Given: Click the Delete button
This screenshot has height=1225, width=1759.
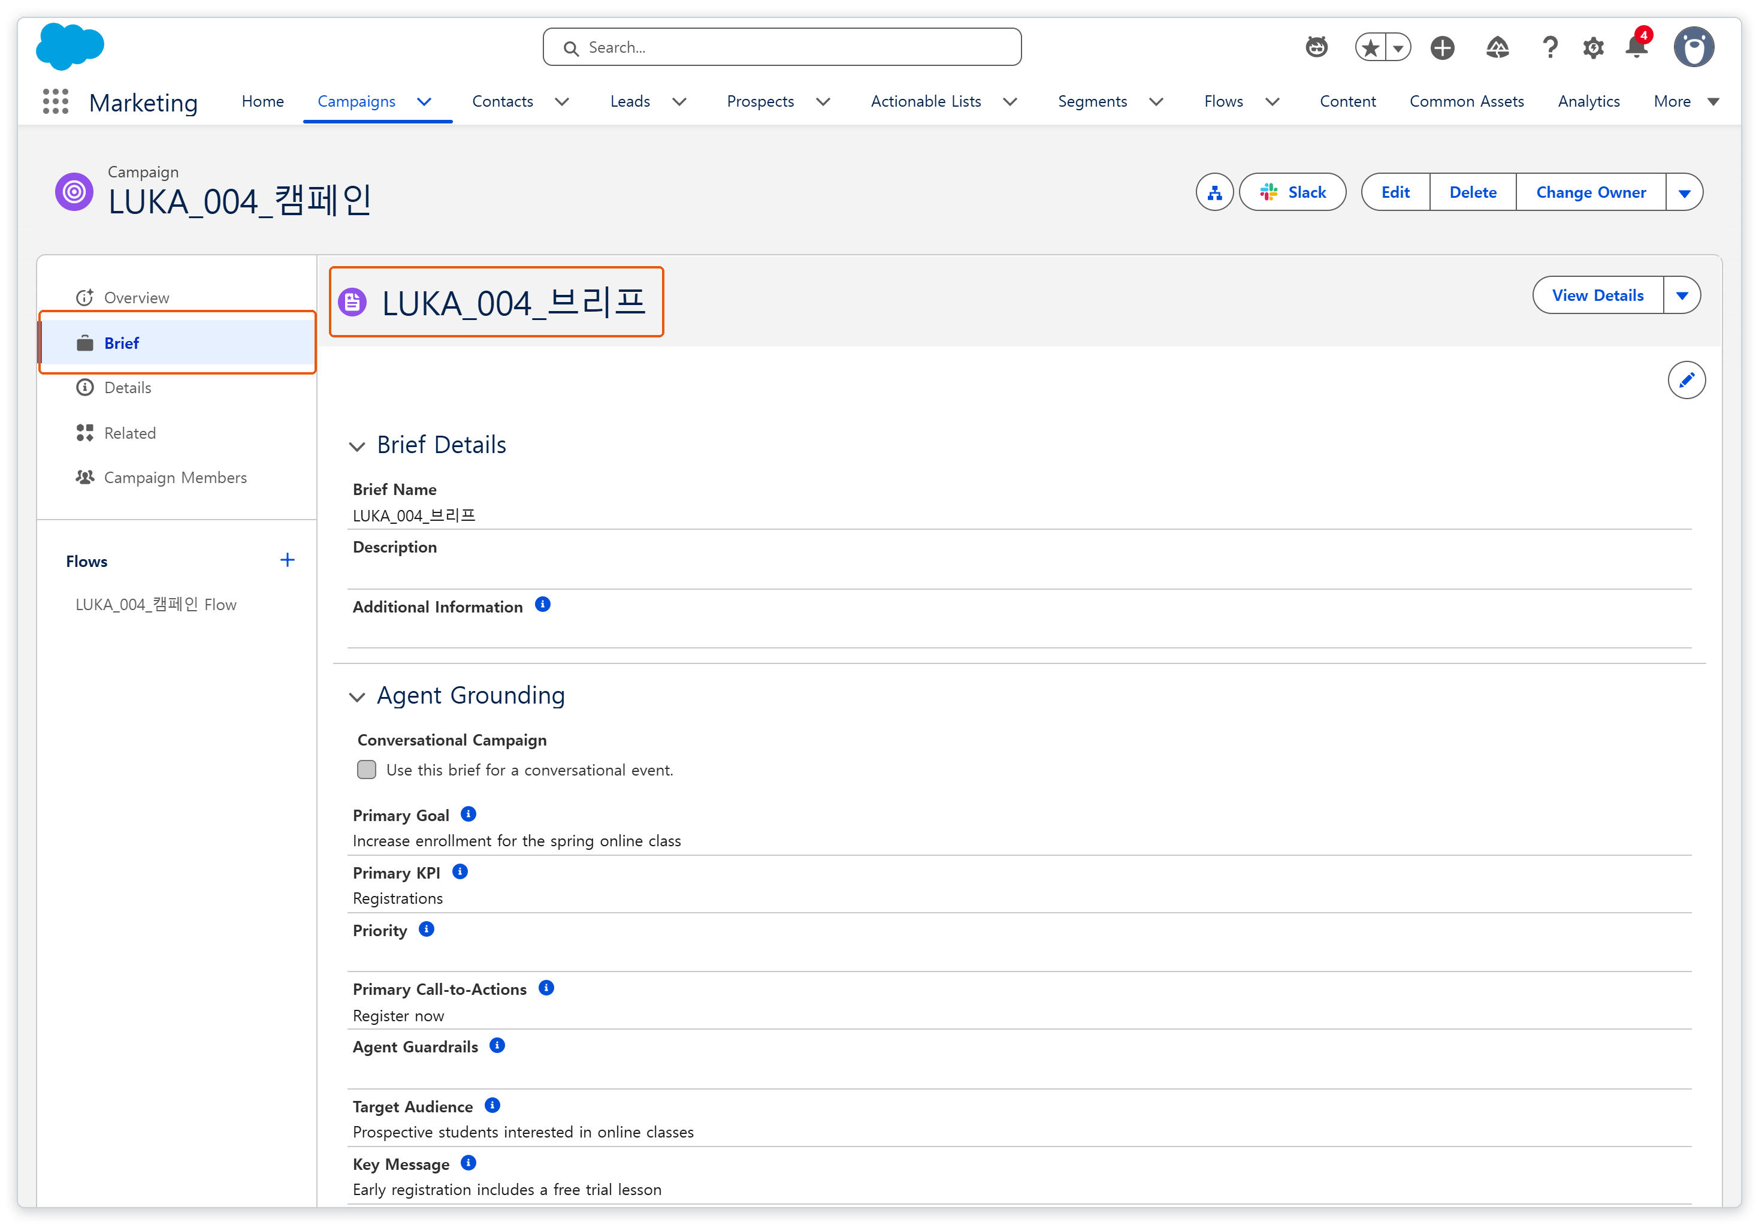Looking at the screenshot, I should click(1473, 192).
